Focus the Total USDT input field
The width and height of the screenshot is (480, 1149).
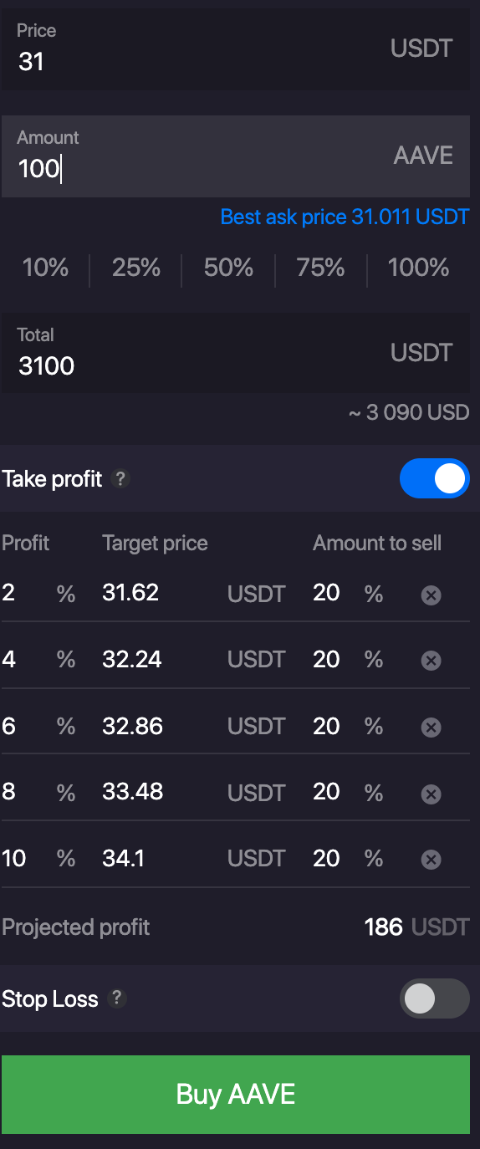pyautogui.click(x=236, y=353)
